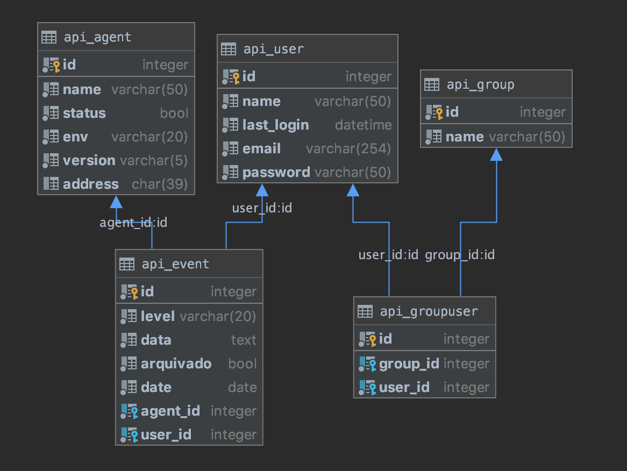Click the agent_id:id relationship label
This screenshot has height=471, width=627.
[133, 223]
